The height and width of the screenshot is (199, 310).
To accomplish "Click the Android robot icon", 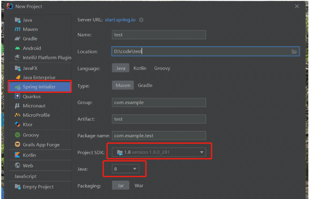I will [x=17, y=48].
